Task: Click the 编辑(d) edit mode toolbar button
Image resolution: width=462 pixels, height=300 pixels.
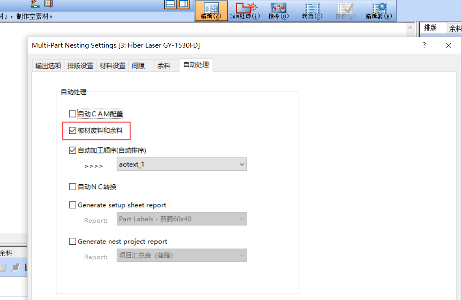Action: 211,11
